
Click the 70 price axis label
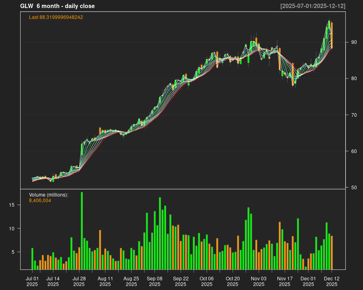point(354,115)
